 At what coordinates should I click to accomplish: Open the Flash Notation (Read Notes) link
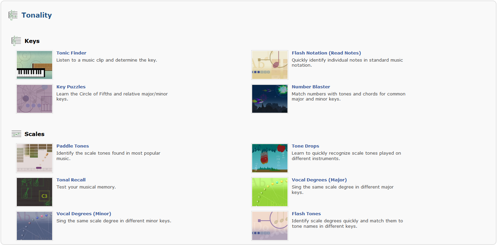pos(326,53)
